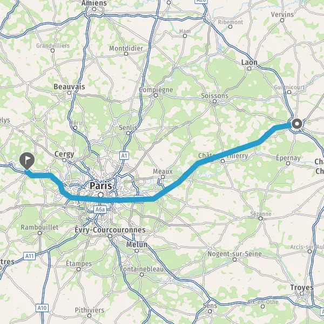The height and width of the screenshot is (324, 324).
Task: Click the Évry-Courcouronnes label
Action: [110, 230]
